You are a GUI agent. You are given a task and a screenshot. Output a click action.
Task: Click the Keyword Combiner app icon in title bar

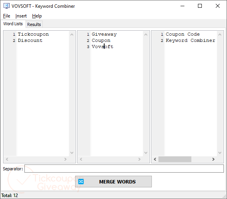[6, 6]
